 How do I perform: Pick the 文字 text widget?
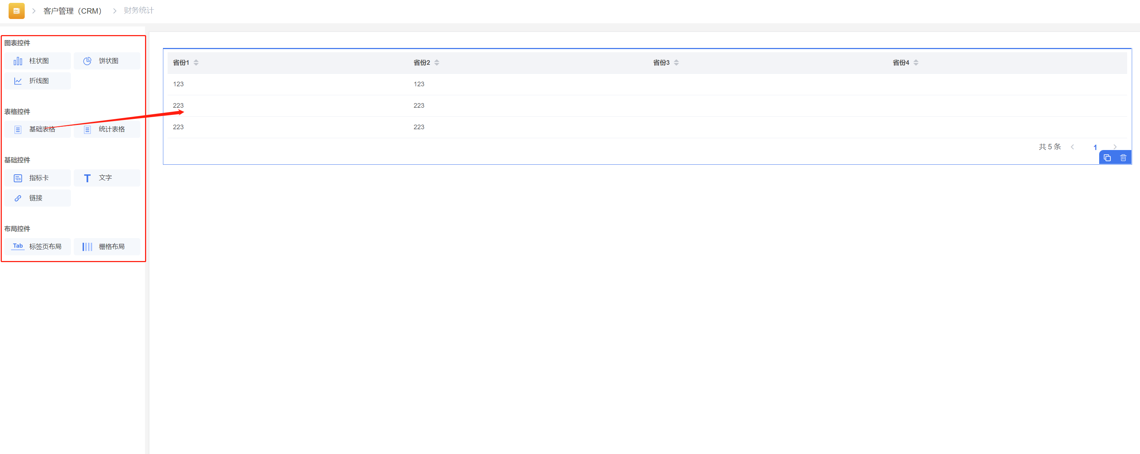point(107,178)
